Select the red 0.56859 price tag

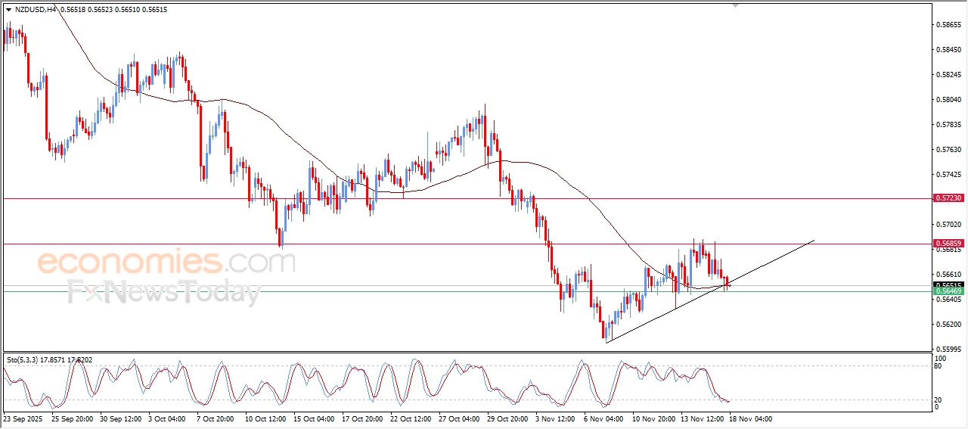pyautogui.click(x=948, y=244)
